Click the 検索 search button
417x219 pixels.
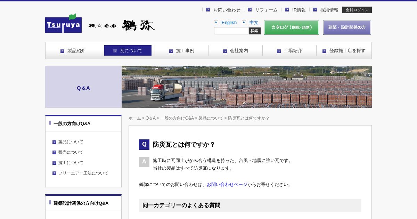(255, 31)
